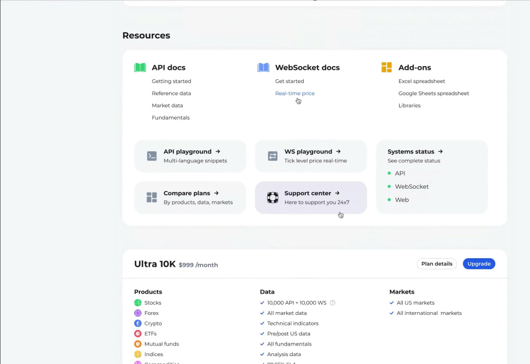Click the API docs heading
The image size is (530, 364).
pos(169,68)
